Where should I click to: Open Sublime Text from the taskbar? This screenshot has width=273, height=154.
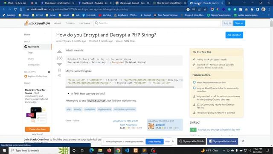click(144, 150)
